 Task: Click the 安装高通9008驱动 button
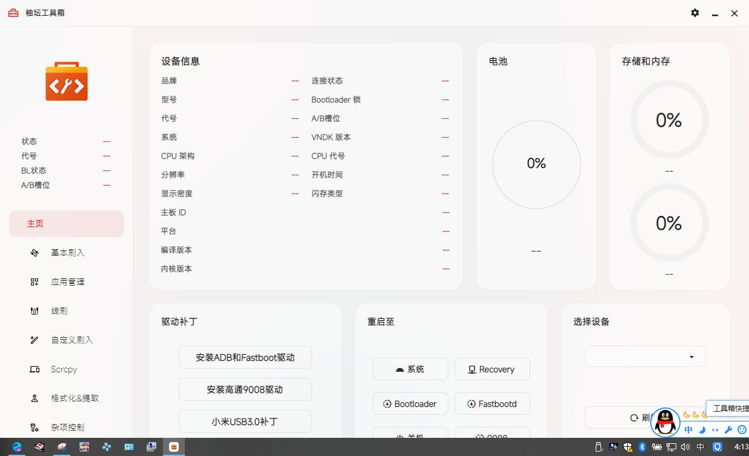(x=245, y=389)
